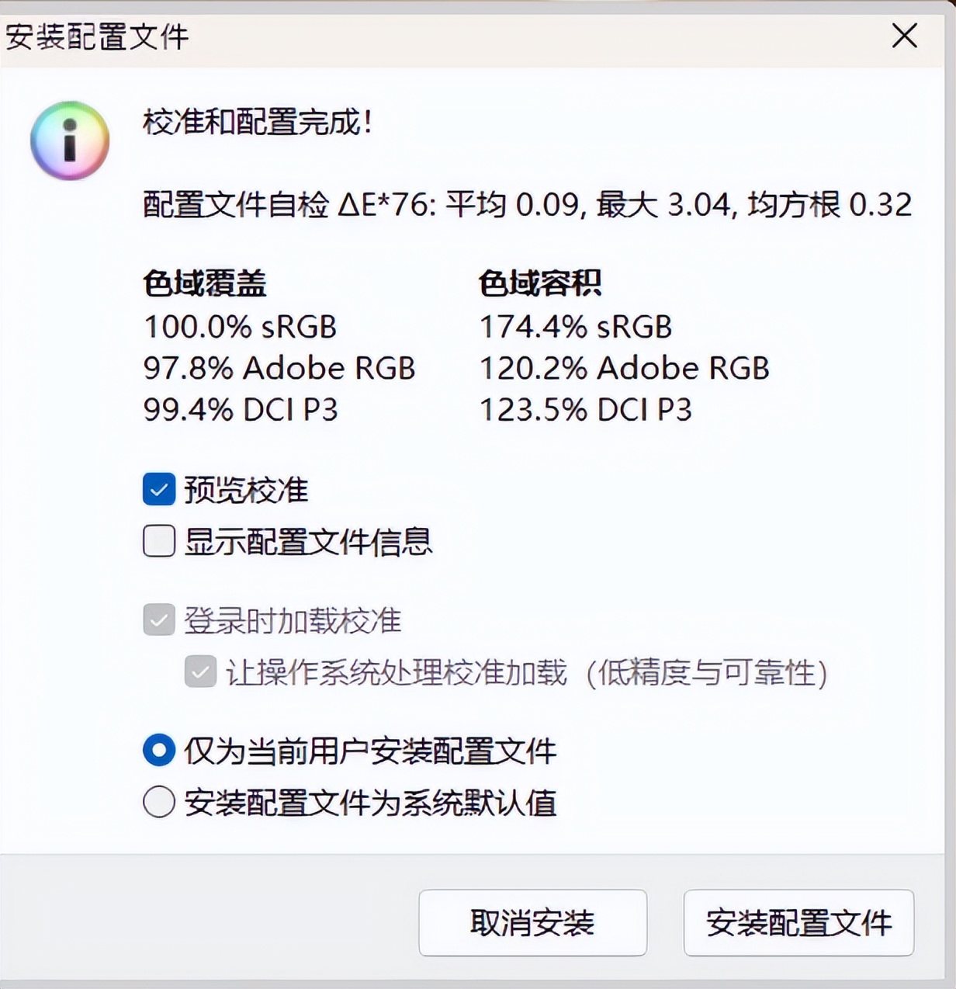The width and height of the screenshot is (956, 989).
Task: Select the 校准和配置完成 heading text
Action: coord(256,121)
